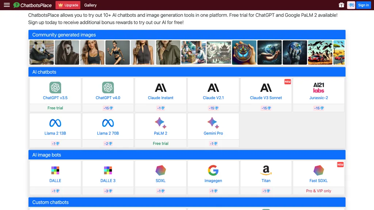Click the NEW badge on Fast SDXL
Image resolution: width=374 pixels, height=210 pixels.
pyautogui.click(x=340, y=164)
